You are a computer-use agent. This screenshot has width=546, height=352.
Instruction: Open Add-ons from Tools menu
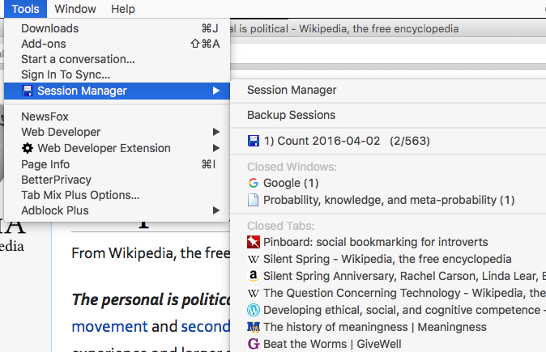click(x=117, y=44)
